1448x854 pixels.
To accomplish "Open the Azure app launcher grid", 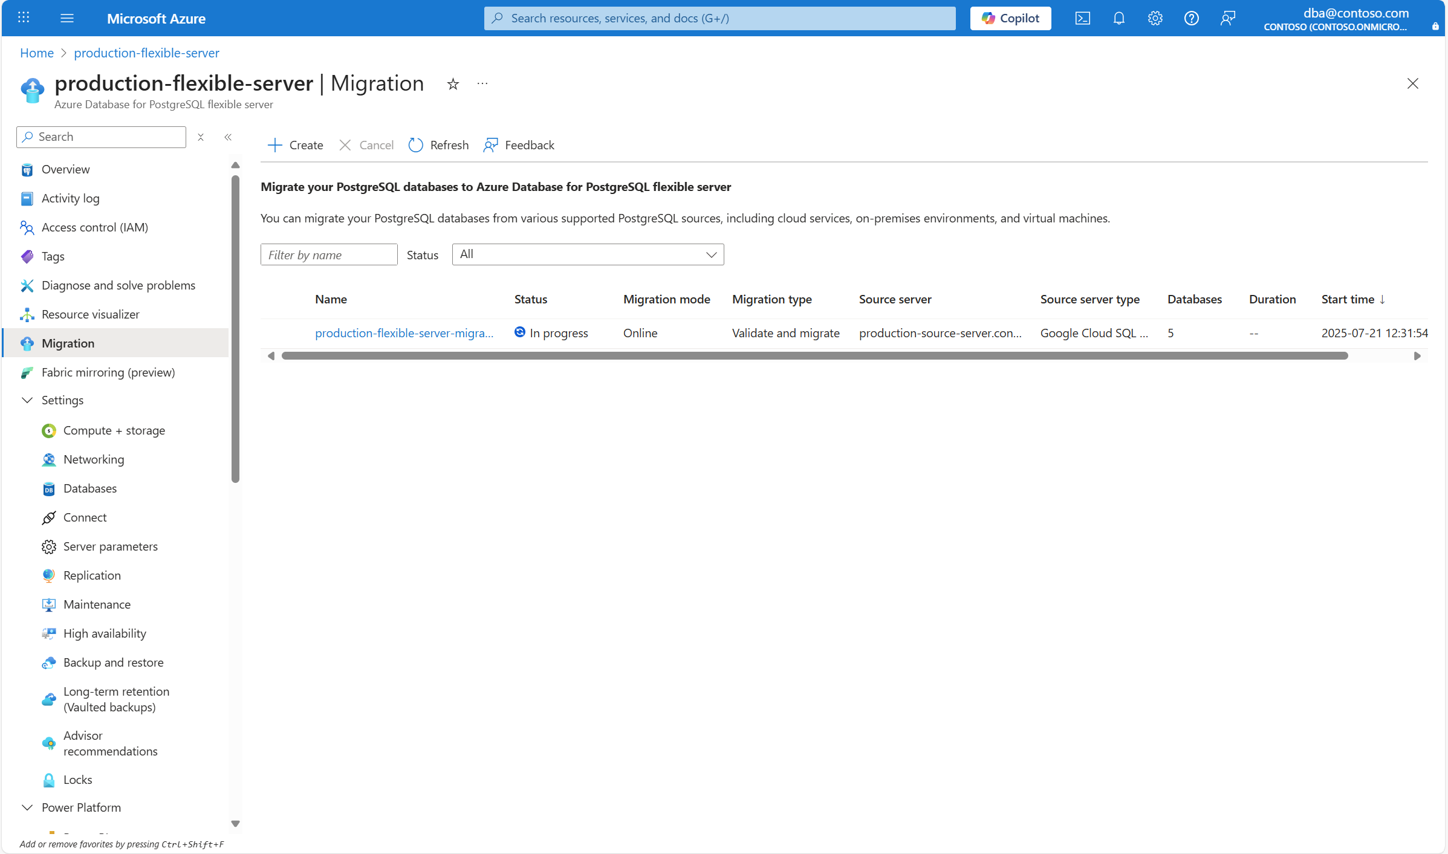I will (24, 18).
